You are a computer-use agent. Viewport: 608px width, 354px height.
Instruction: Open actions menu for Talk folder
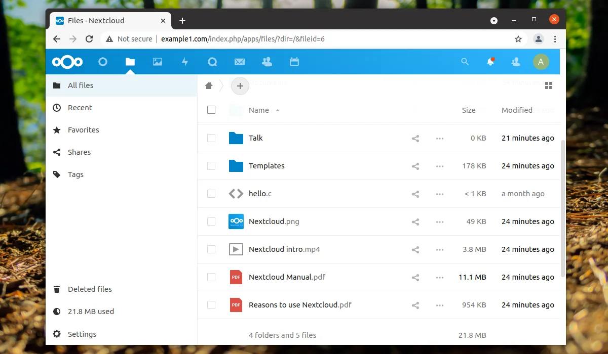(440, 138)
